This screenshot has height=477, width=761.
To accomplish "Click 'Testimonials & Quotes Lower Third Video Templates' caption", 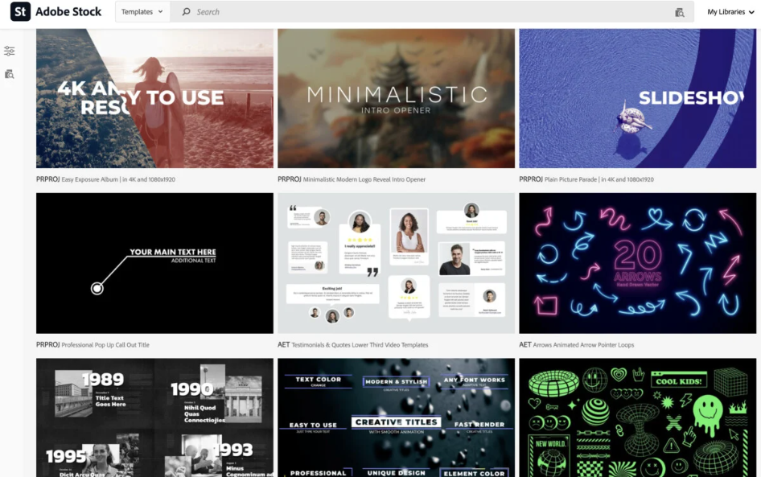I will [360, 345].
